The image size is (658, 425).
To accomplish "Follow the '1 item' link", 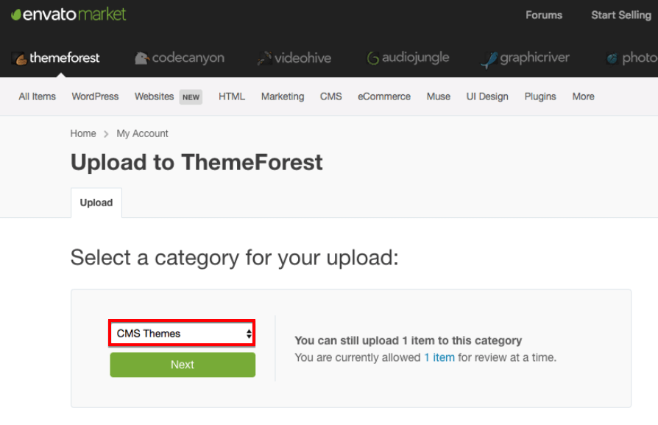I will tap(439, 357).
